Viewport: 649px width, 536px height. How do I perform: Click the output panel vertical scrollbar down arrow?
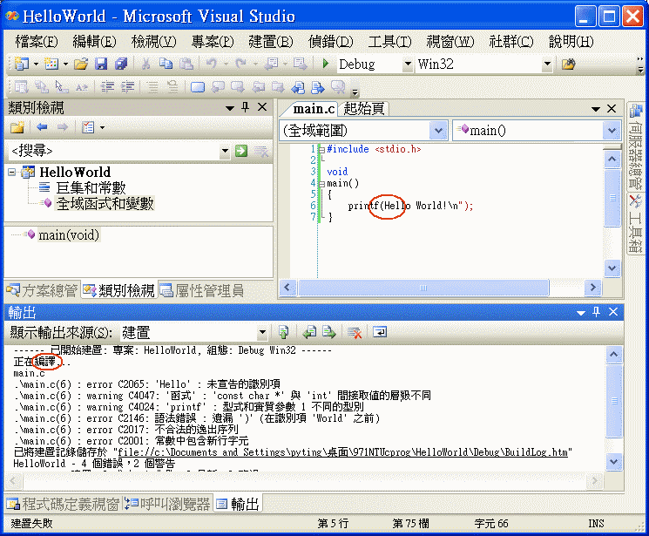tap(613, 461)
